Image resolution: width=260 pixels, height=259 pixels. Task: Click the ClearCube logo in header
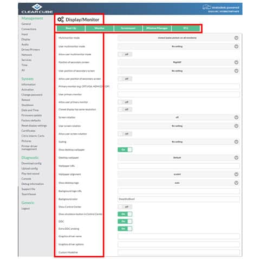[x=37, y=9]
